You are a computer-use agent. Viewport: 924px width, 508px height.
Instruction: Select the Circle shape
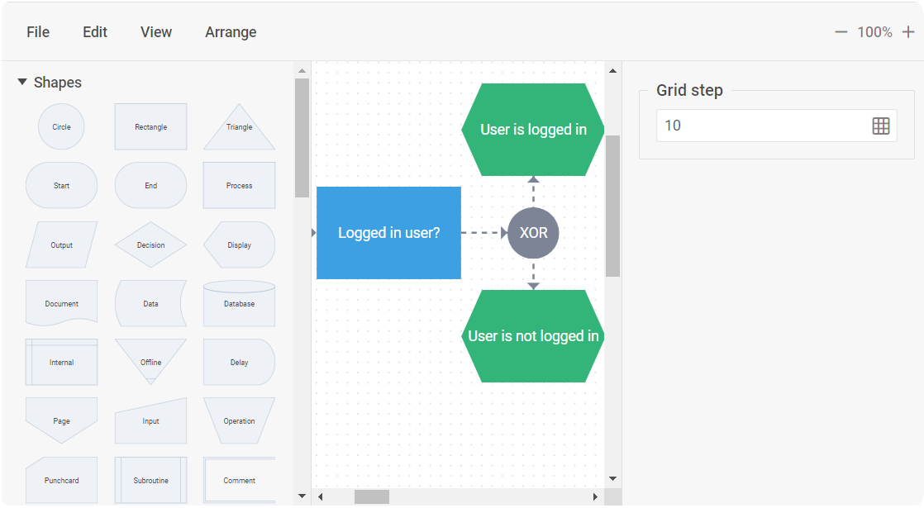61,126
